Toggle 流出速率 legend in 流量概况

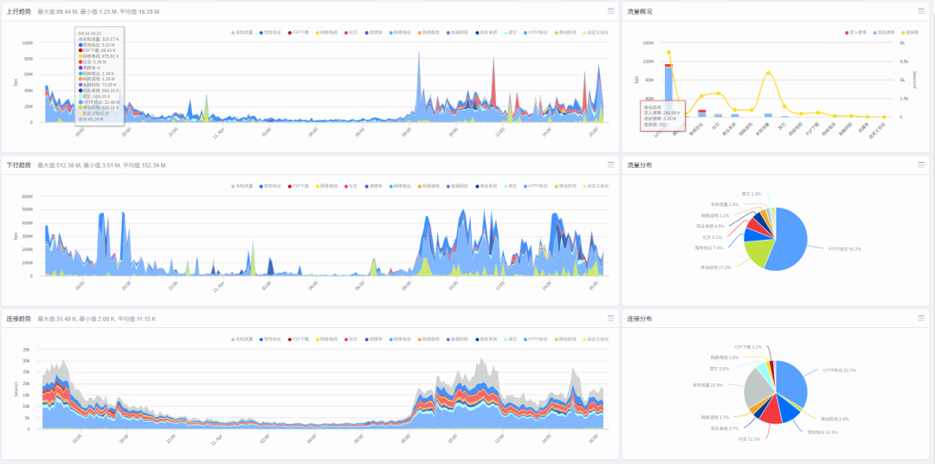pos(884,32)
